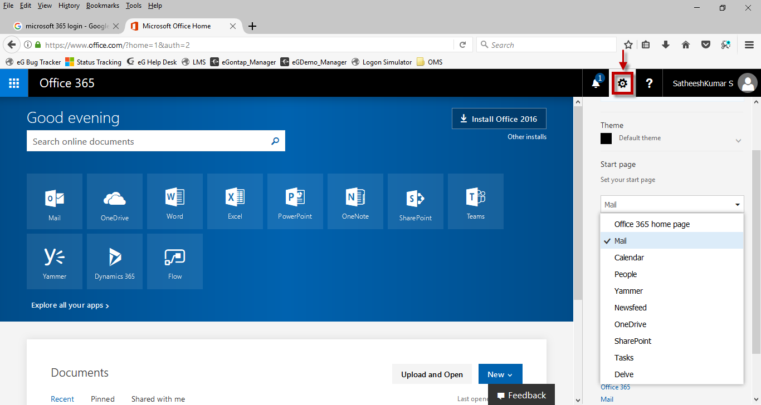
Task: Open the Bookmarks menu
Action: [103, 6]
